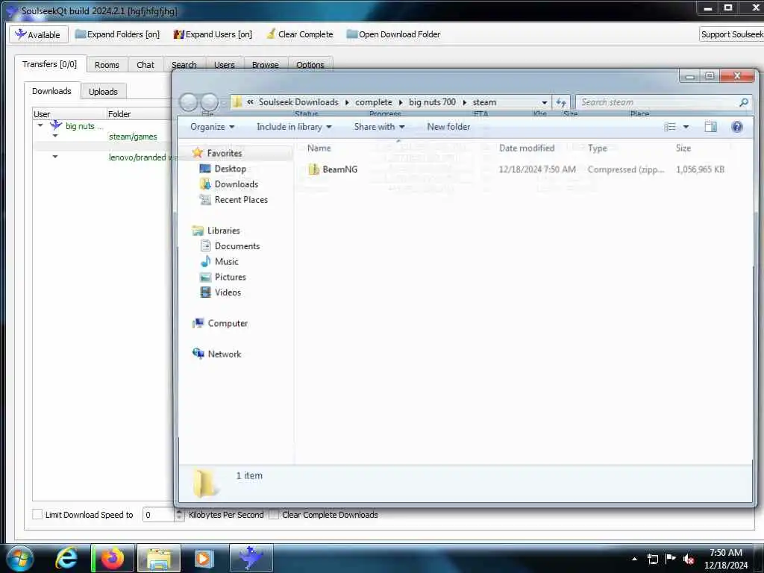Select the BeamNG zip file
The height and width of the screenshot is (573, 764).
pos(339,169)
